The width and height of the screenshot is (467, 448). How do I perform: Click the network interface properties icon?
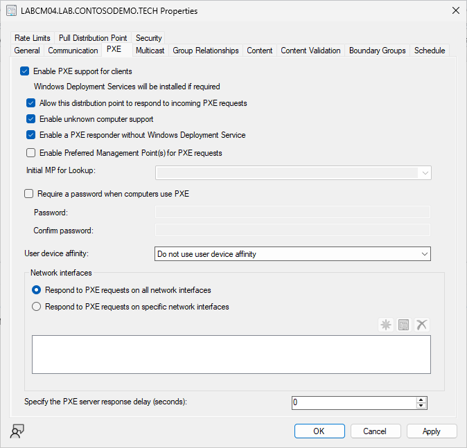pos(403,325)
